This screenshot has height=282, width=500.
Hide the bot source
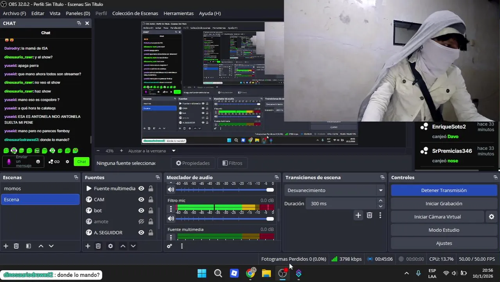click(x=141, y=210)
